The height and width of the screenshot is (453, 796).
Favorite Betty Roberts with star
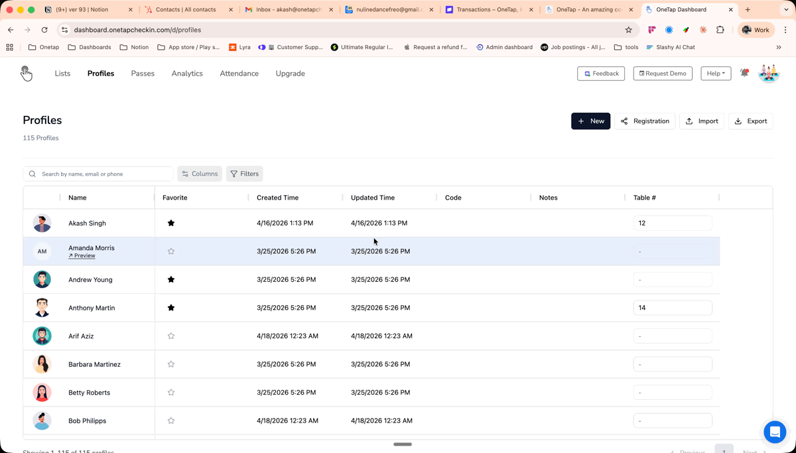click(171, 392)
